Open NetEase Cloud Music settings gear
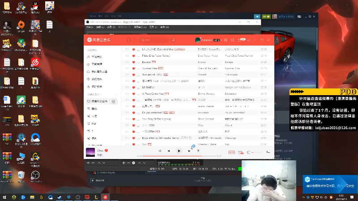 point(226,40)
